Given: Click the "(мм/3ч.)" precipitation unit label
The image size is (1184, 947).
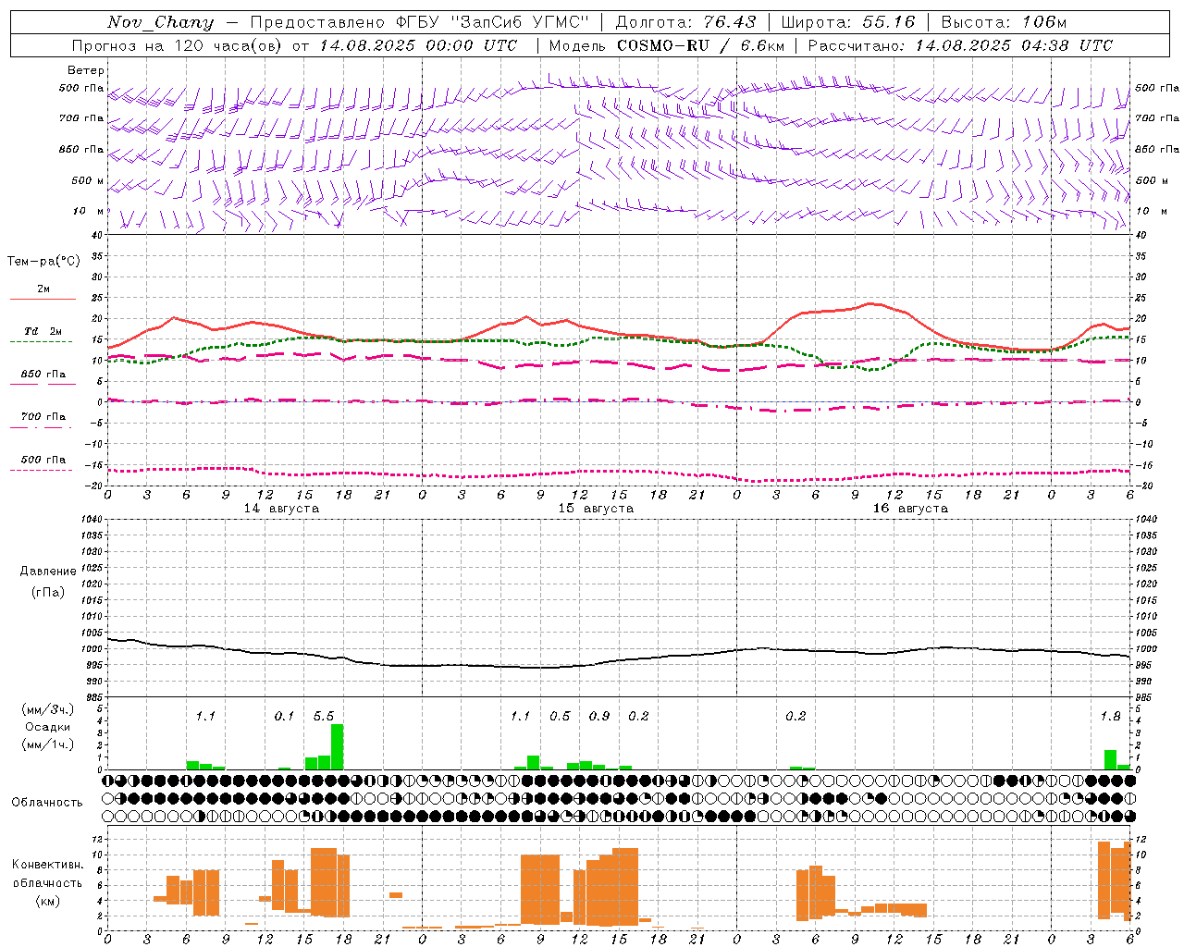Looking at the screenshot, I should tap(48, 709).
